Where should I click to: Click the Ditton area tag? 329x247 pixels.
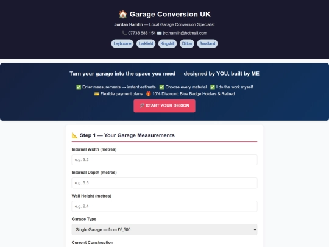coord(187,44)
